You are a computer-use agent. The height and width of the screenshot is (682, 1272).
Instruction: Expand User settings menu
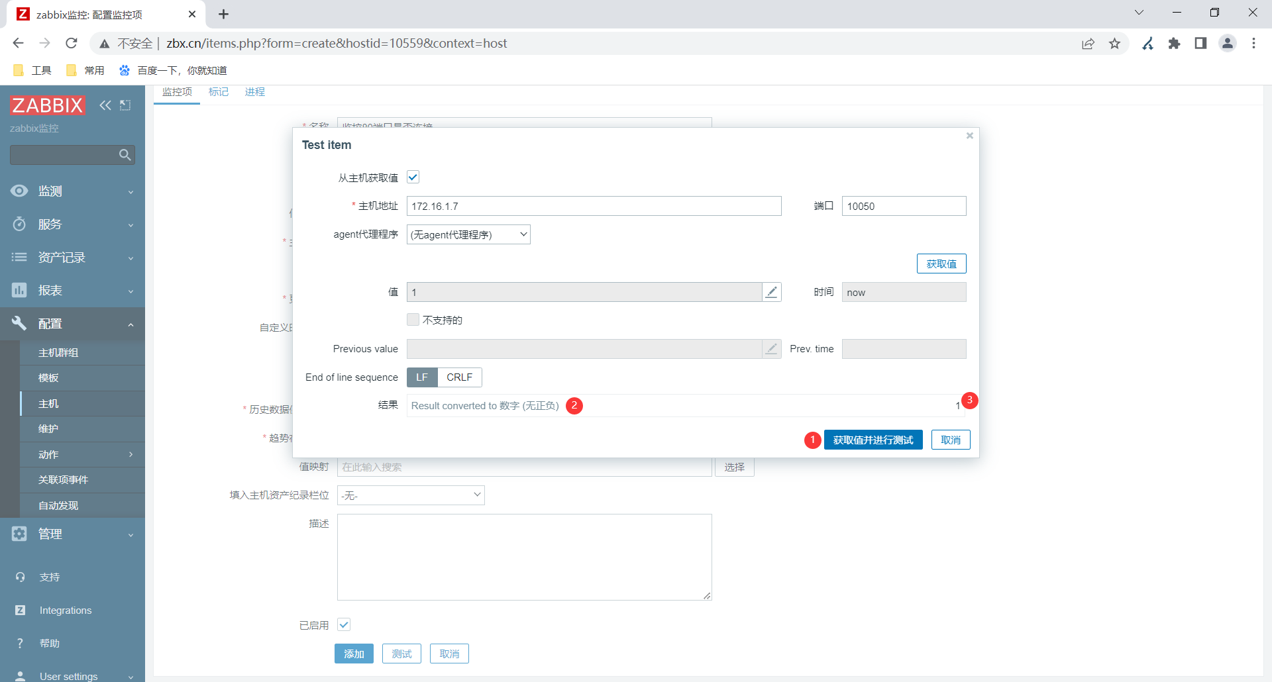point(72,675)
